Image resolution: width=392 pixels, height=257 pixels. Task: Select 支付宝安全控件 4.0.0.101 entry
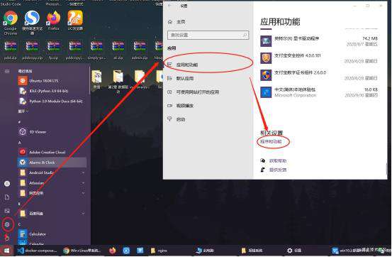pos(319,58)
